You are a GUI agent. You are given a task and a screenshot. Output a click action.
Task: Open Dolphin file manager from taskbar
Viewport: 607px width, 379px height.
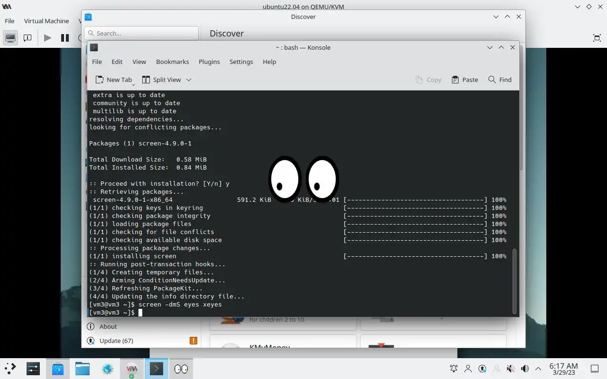[x=83, y=368]
